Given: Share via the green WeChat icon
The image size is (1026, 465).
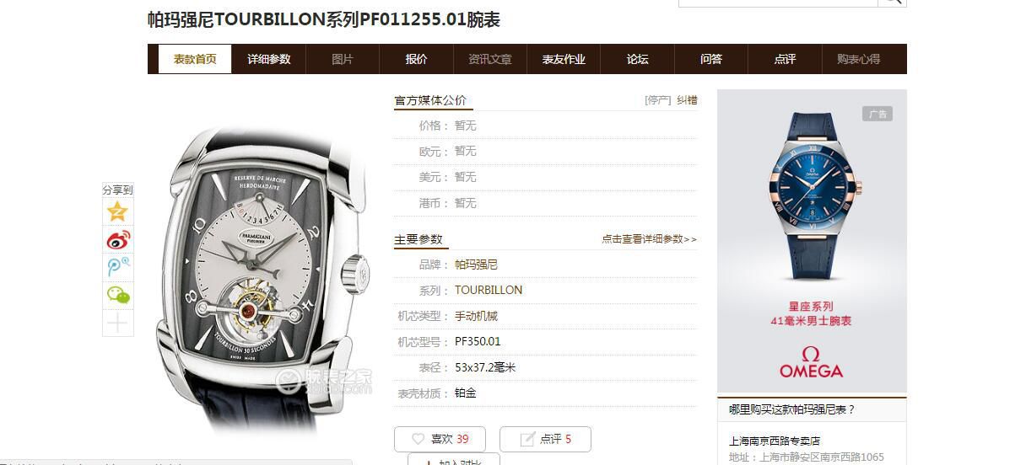Looking at the screenshot, I should 117,295.
